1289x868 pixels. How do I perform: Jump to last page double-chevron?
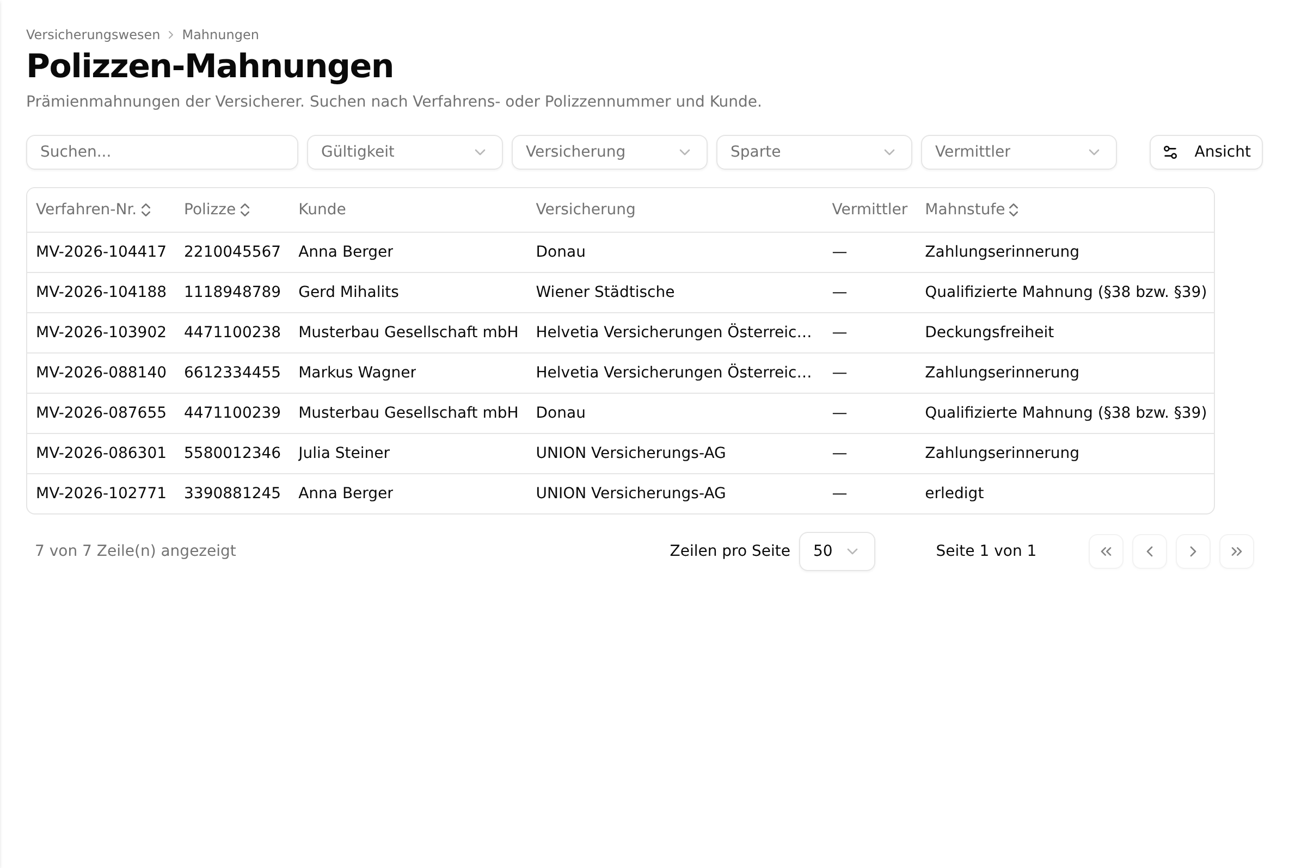(x=1236, y=551)
